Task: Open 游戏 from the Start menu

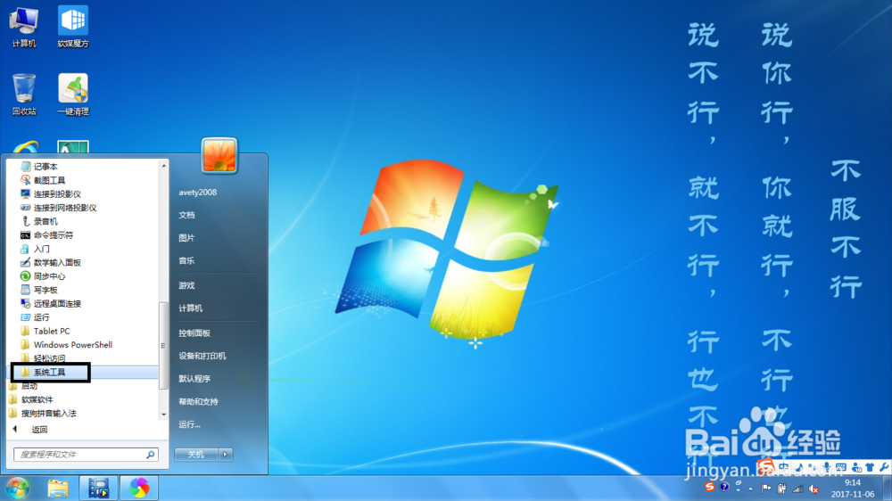Action: pyautogui.click(x=186, y=285)
